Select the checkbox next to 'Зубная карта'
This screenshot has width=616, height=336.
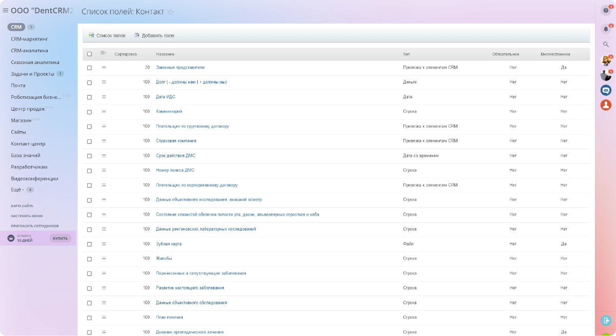pos(89,244)
